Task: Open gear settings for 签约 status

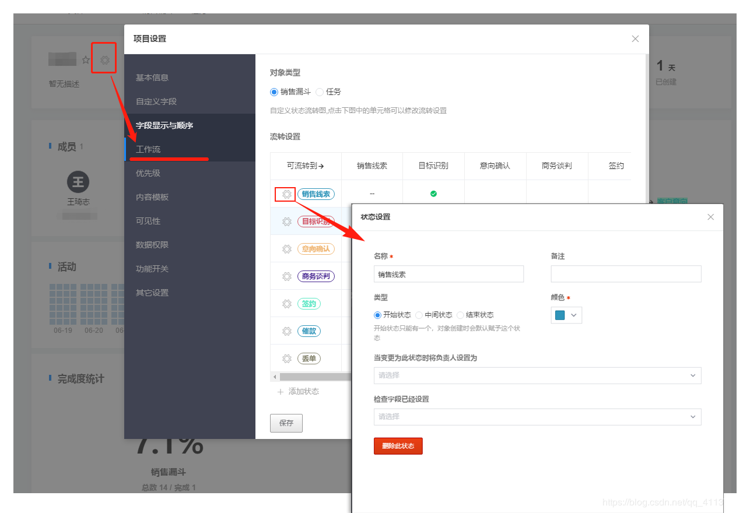Action: tap(286, 303)
